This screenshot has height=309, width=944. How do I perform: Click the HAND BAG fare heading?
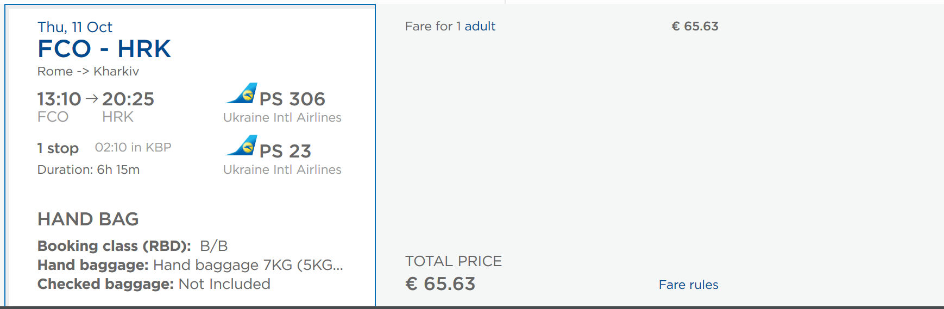coord(88,219)
